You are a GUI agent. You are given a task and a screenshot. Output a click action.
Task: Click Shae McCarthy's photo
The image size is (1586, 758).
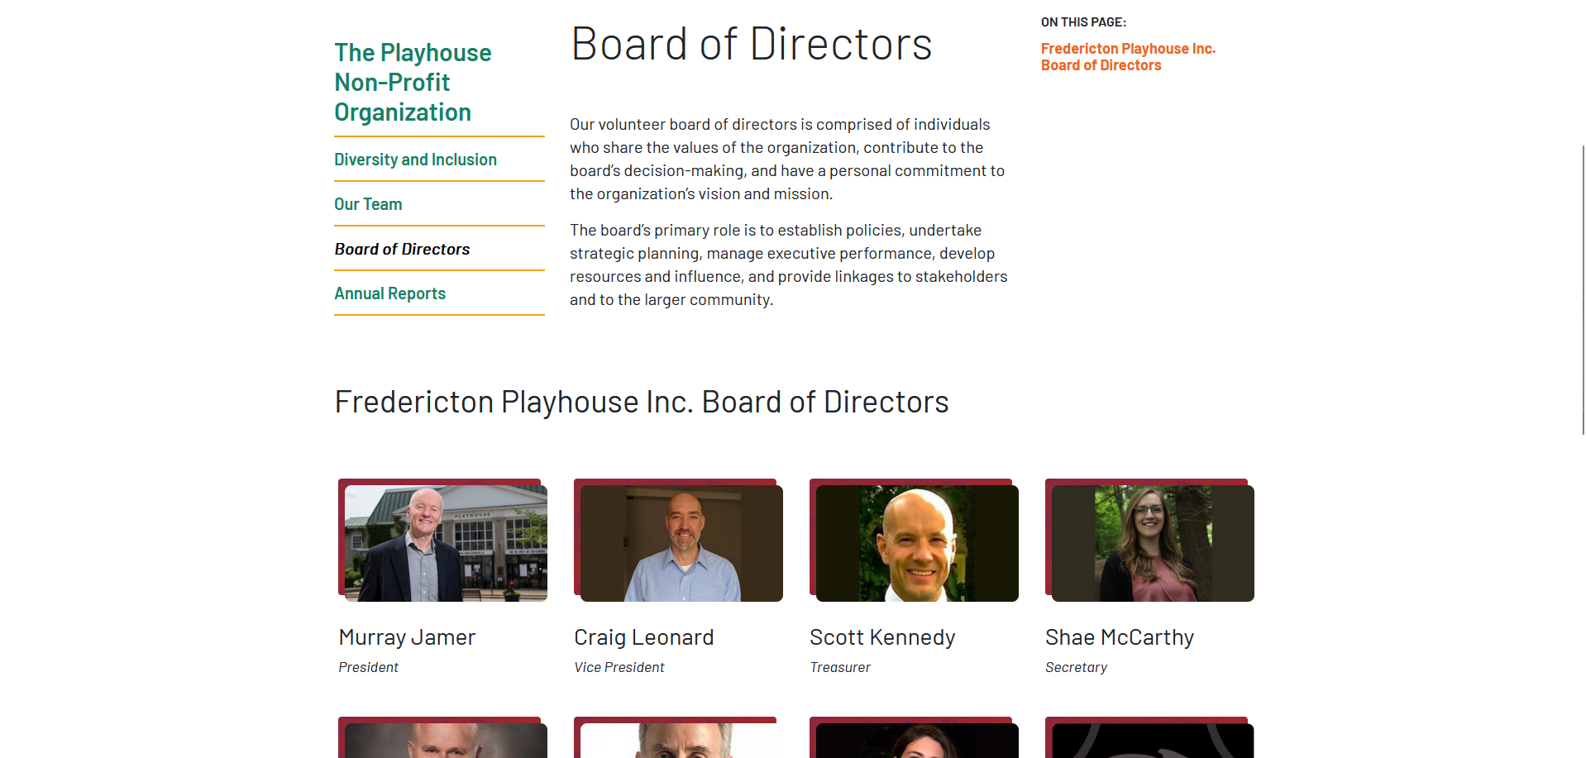[x=1153, y=543]
